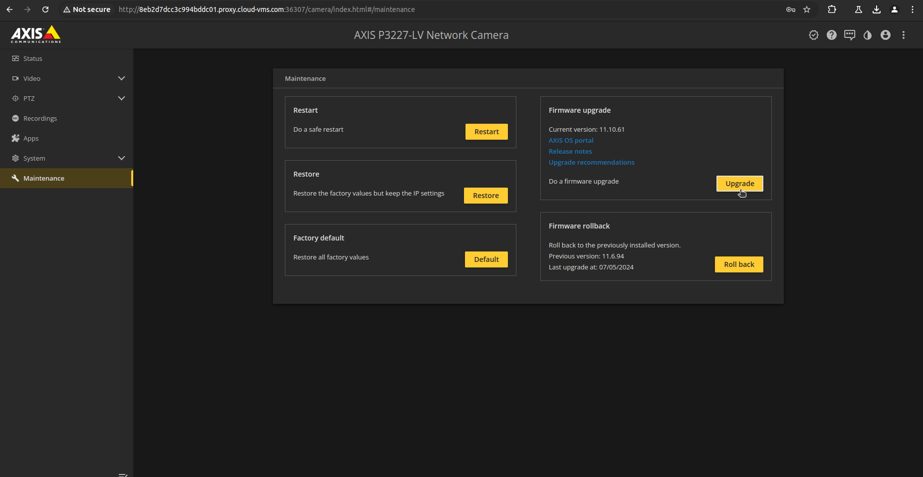This screenshot has width=923, height=477.
Task: Select the Recordings icon in the sidebar
Action: 15,118
